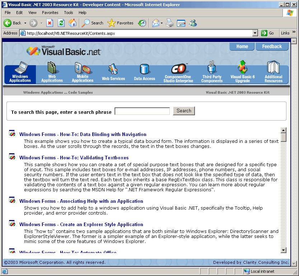Open the Search pane in toolbar
The image size is (299, 276).
pyautogui.click(x=93, y=23)
